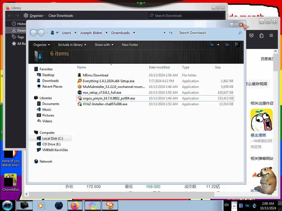
Task: Click the New folder button
Action: pos(130,45)
